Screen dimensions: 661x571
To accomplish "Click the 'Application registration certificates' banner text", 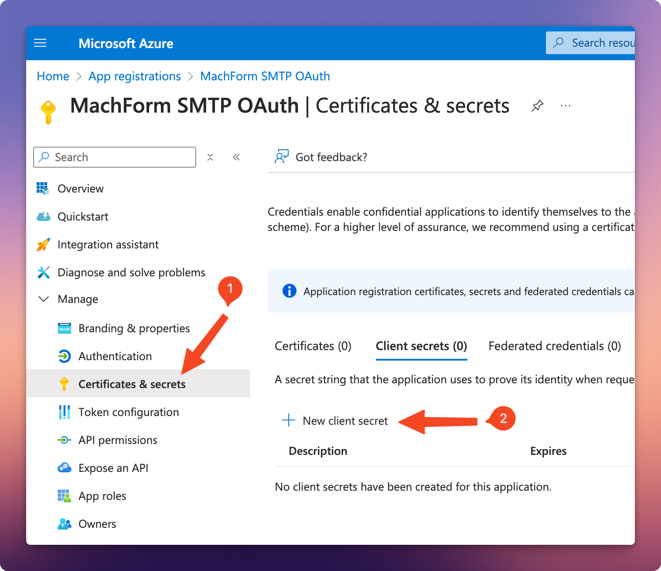I will pyautogui.click(x=469, y=291).
